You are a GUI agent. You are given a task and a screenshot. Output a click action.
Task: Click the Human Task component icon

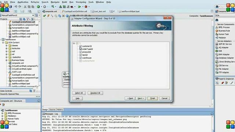coord(217,34)
